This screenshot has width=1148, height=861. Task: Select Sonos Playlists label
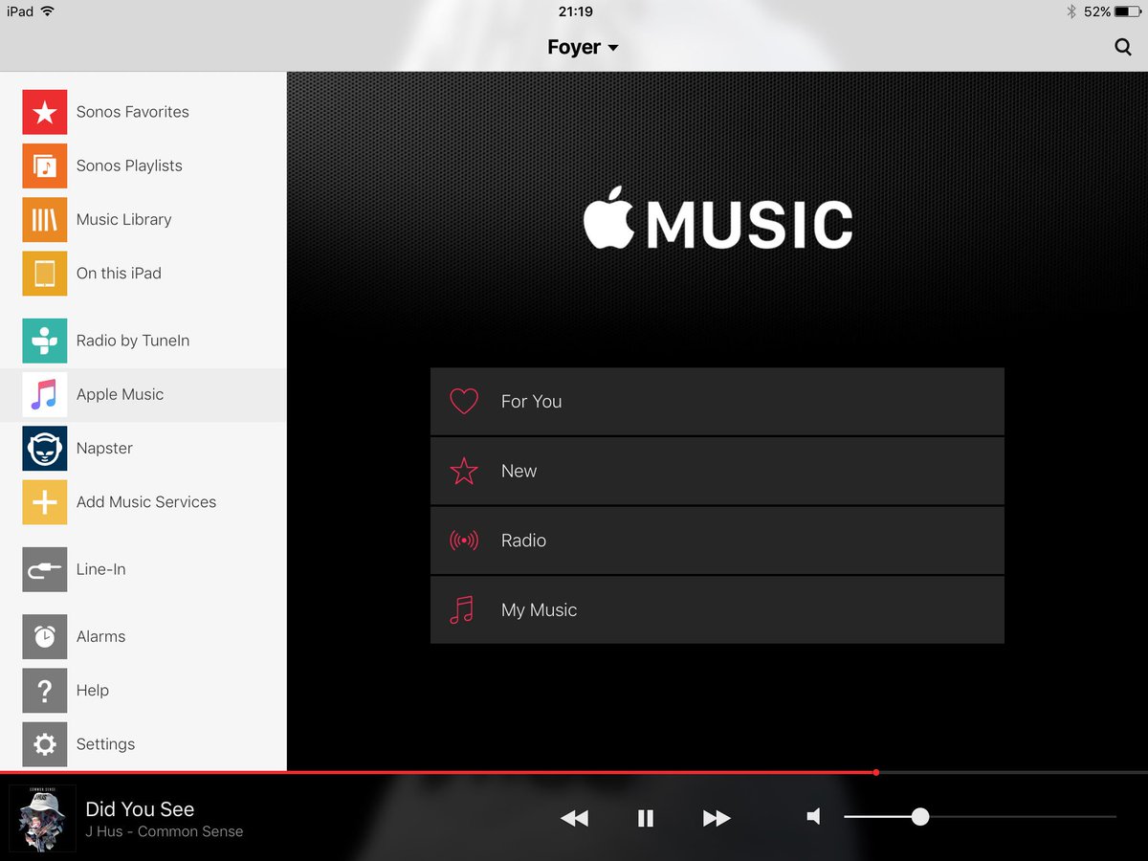[129, 166]
